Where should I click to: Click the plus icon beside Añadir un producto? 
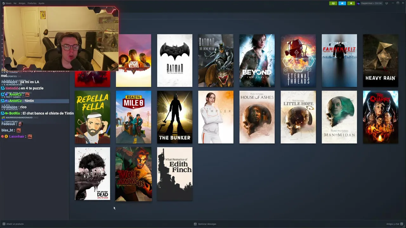pyautogui.click(x=4, y=224)
